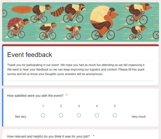Choose rating 3 for event satisfaction
This screenshot has height=139, width=161.
(79, 115)
